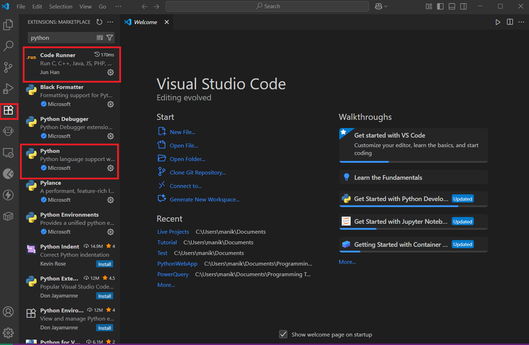Image resolution: width=529 pixels, height=345 pixels.
Task: Click the Open Folder link
Action: [187, 159]
